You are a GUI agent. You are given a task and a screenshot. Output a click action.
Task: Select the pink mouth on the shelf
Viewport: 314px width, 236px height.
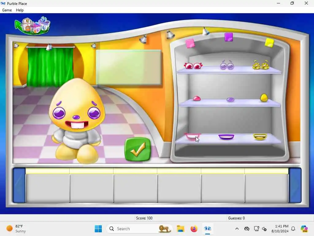193,136
